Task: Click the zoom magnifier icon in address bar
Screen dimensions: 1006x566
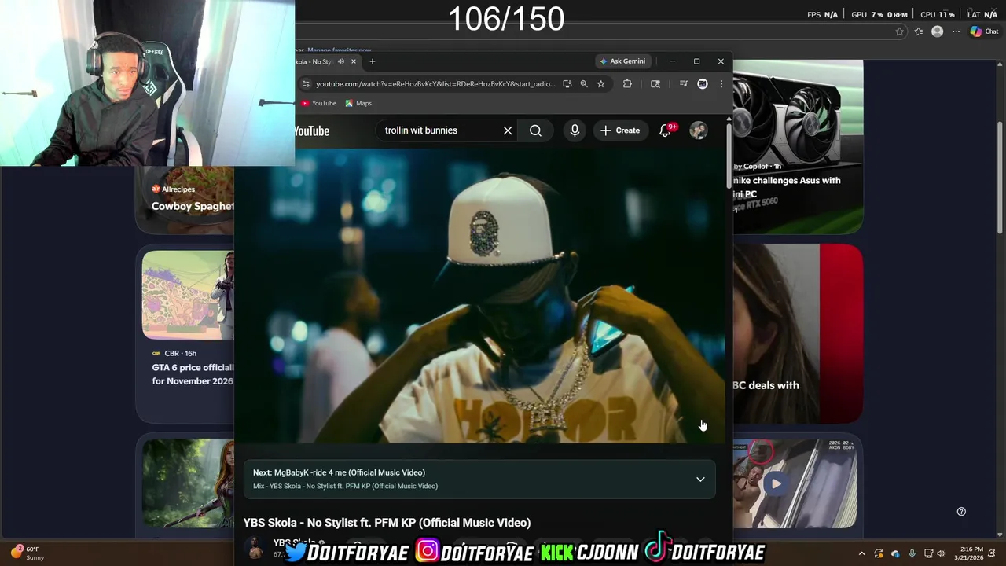Action: pyautogui.click(x=584, y=84)
